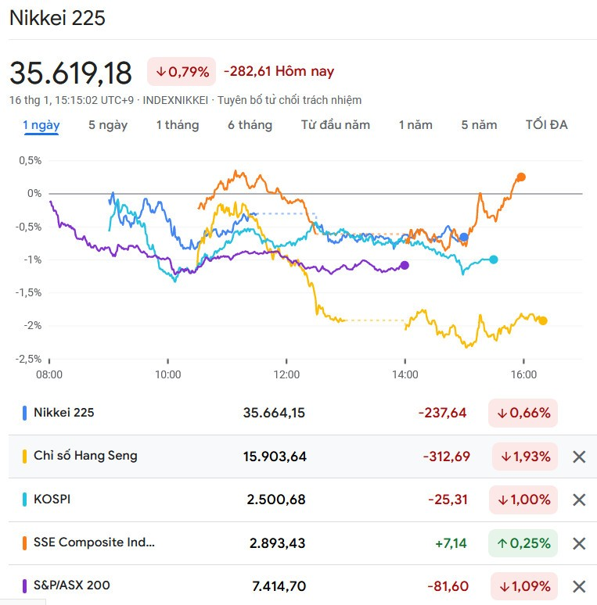This screenshot has height=605, width=597.
Task: Remove KOSPI comparison with X icon
Action: (579, 499)
